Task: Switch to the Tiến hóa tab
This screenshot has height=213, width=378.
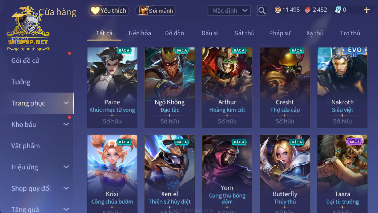Action: coord(139,33)
